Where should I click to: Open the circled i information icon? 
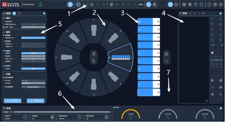[201, 5]
